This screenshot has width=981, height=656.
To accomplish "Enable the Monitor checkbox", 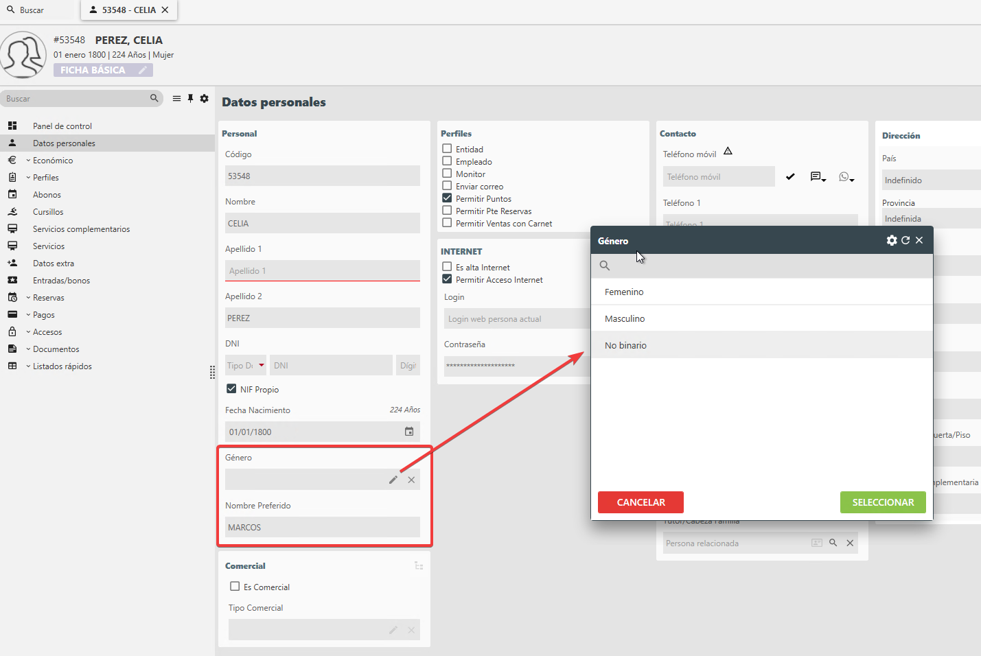I will 447,174.
